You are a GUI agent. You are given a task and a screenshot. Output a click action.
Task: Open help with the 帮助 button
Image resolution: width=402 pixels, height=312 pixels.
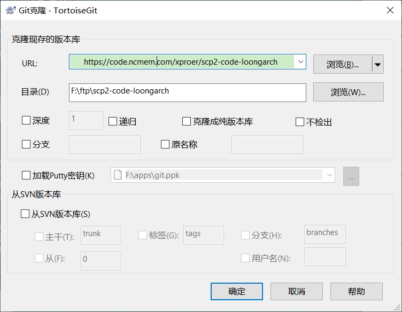pos(356,291)
